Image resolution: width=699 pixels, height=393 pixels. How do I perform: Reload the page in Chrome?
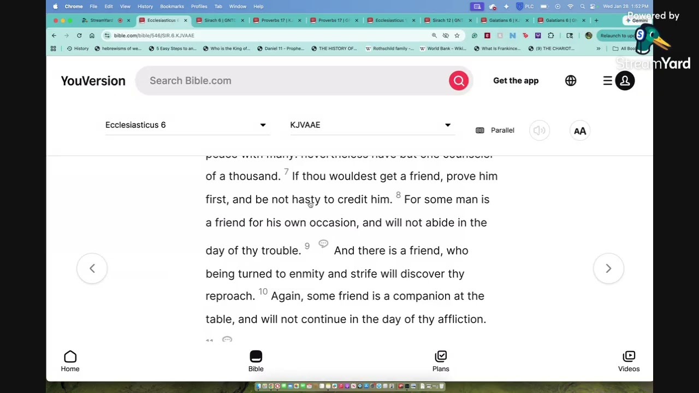click(x=79, y=35)
